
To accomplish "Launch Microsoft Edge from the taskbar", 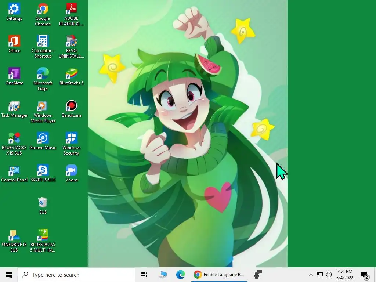I will pos(181,275).
